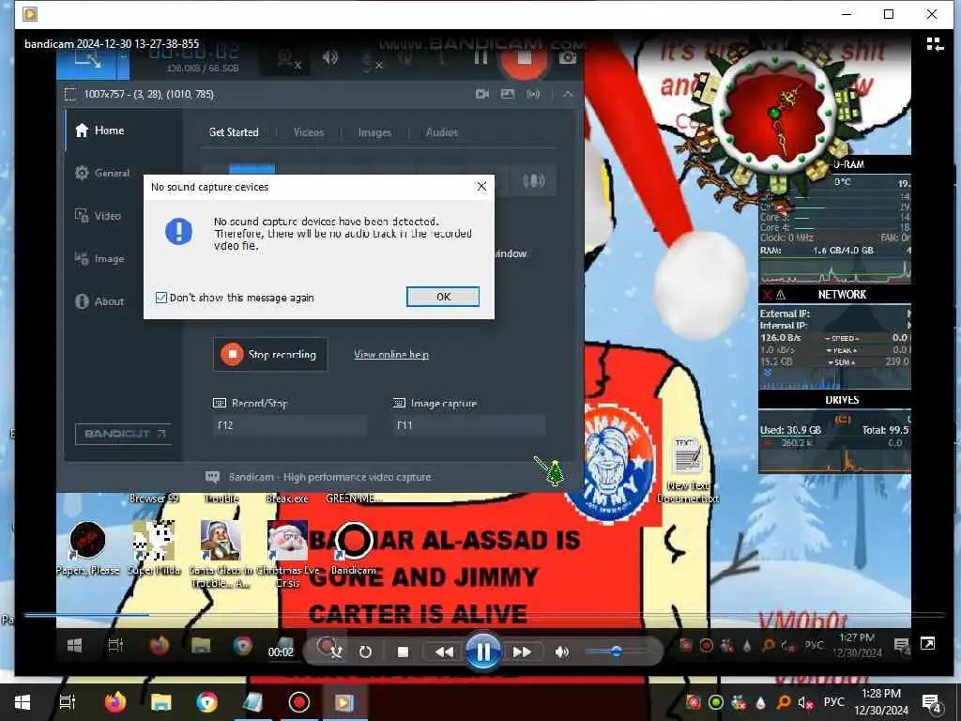Skip forward with the fast-forward button

(522, 652)
